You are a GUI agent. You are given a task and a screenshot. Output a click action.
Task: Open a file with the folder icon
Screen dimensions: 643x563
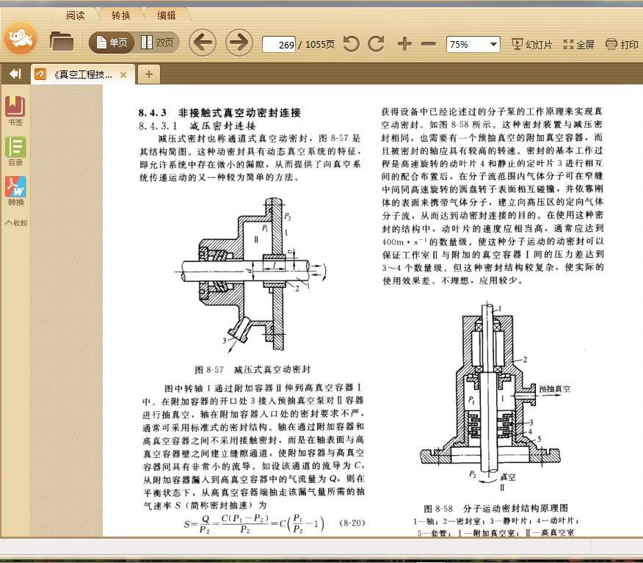click(62, 41)
